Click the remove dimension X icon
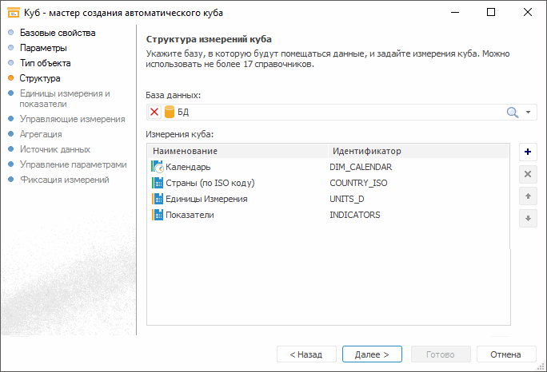This screenshot has width=547, height=372. point(528,174)
